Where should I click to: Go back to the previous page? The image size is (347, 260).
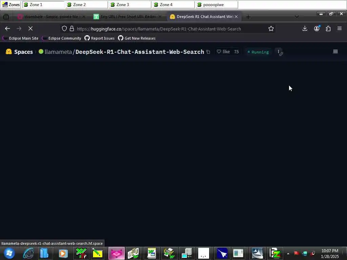point(7,28)
